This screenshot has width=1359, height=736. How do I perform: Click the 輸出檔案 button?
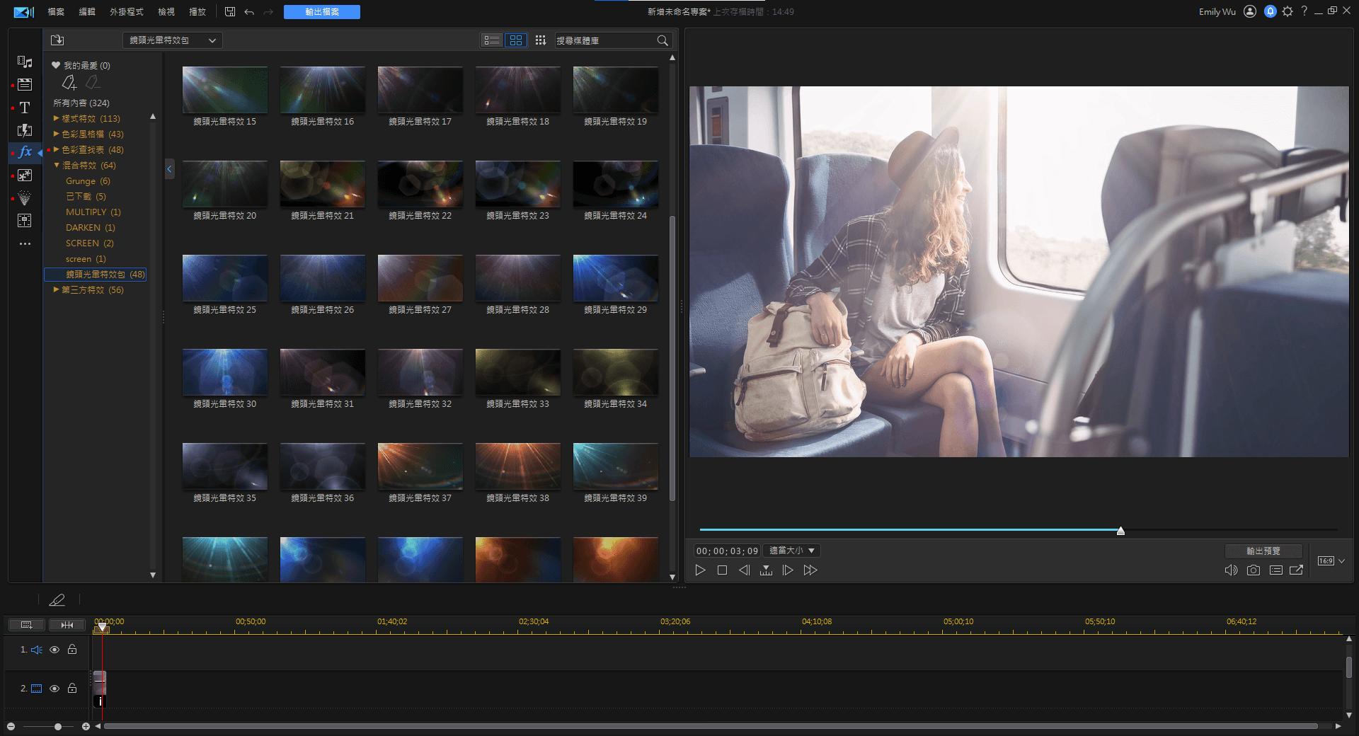322,12
